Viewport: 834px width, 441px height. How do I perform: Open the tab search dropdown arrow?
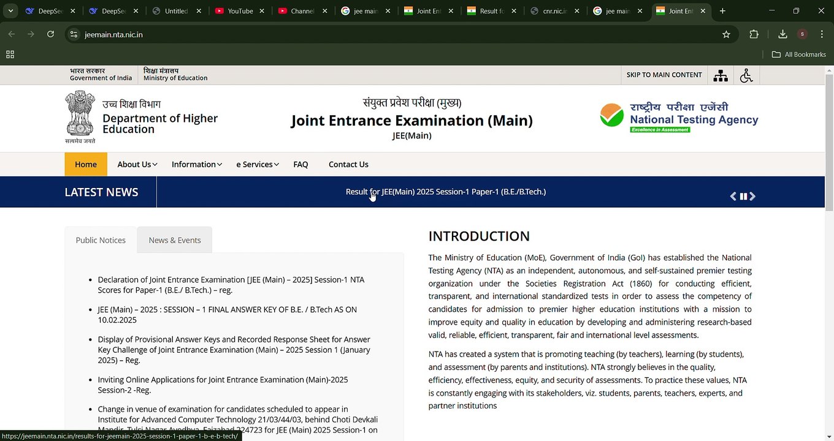[10, 11]
